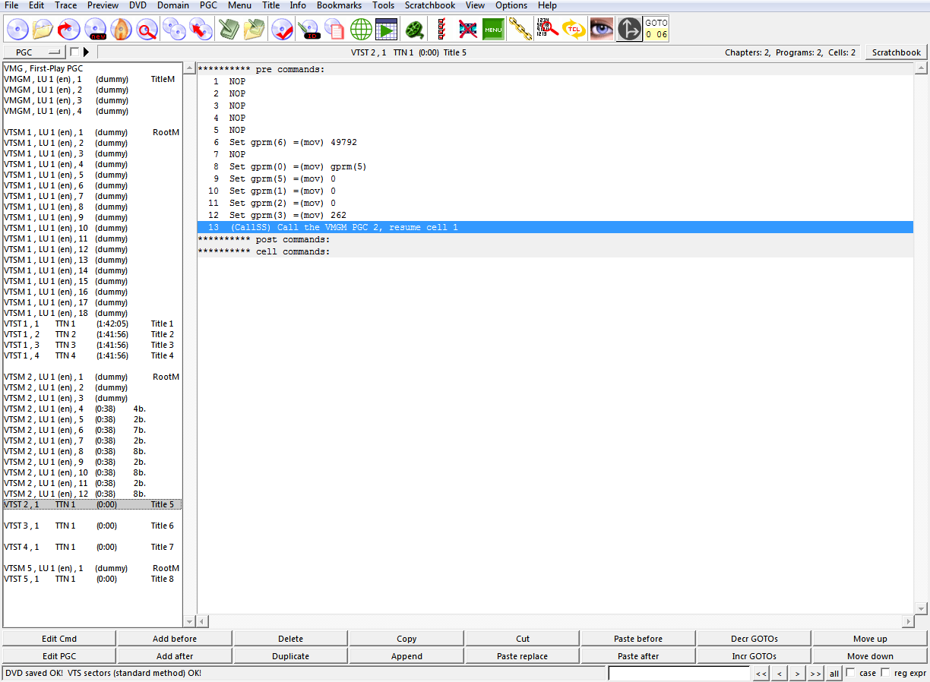Click the red checklist icon
Viewport: 930px width, 682px height.
pyautogui.click(x=441, y=29)
